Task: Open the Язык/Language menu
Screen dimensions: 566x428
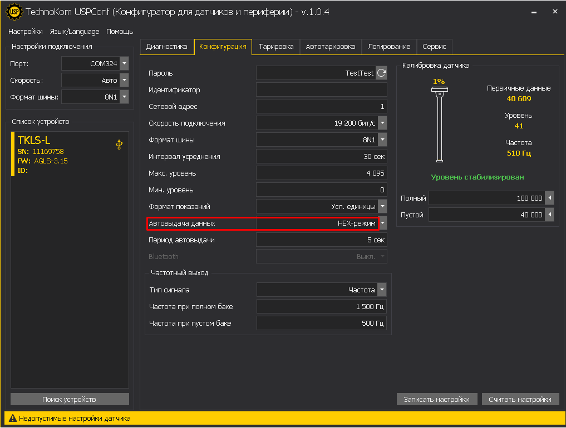Action: pyautogui.click(x=75, y=32)
